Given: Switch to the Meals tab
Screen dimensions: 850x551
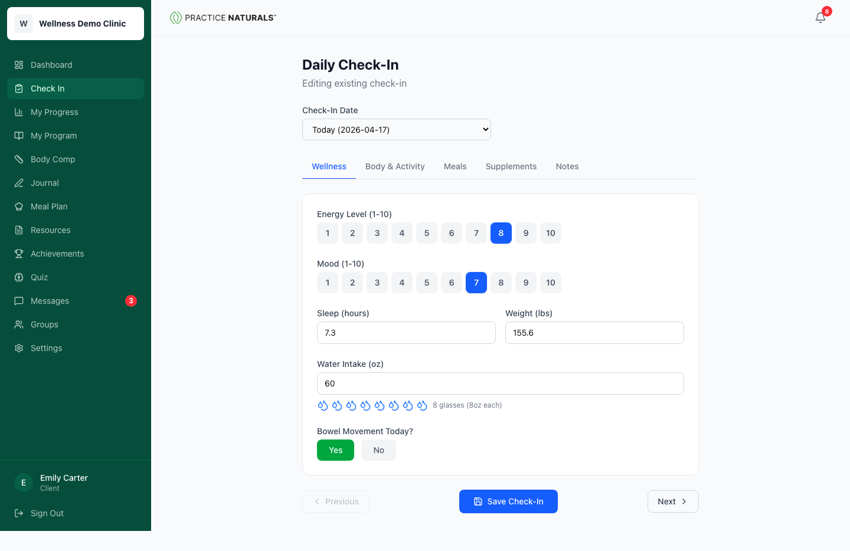Looking at the screenshot, I should (455, 166).
